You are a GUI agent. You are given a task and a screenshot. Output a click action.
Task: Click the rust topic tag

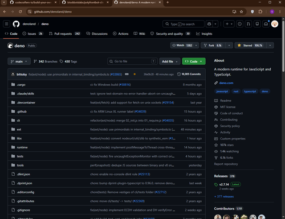[x=236, y=92]
